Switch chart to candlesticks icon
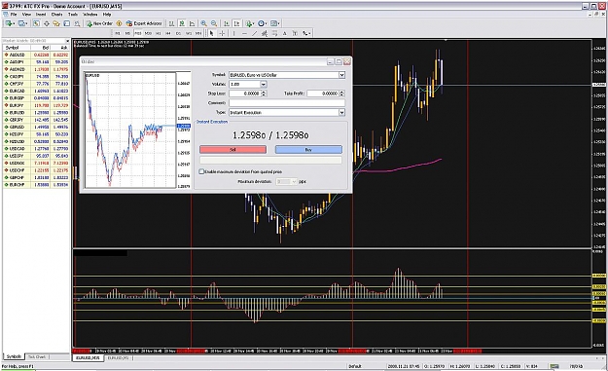 [x=182, y=23]
